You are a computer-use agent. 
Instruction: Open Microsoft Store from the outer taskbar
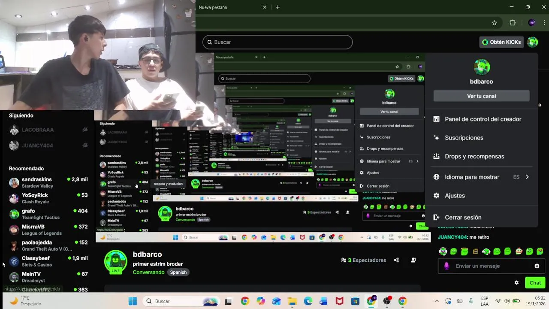(x=355, y=301)
